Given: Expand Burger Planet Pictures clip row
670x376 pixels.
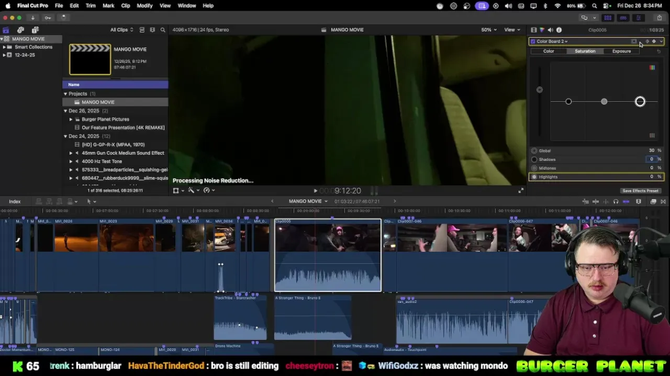Looking at the screenshot, I should click(x=71, y=119).
